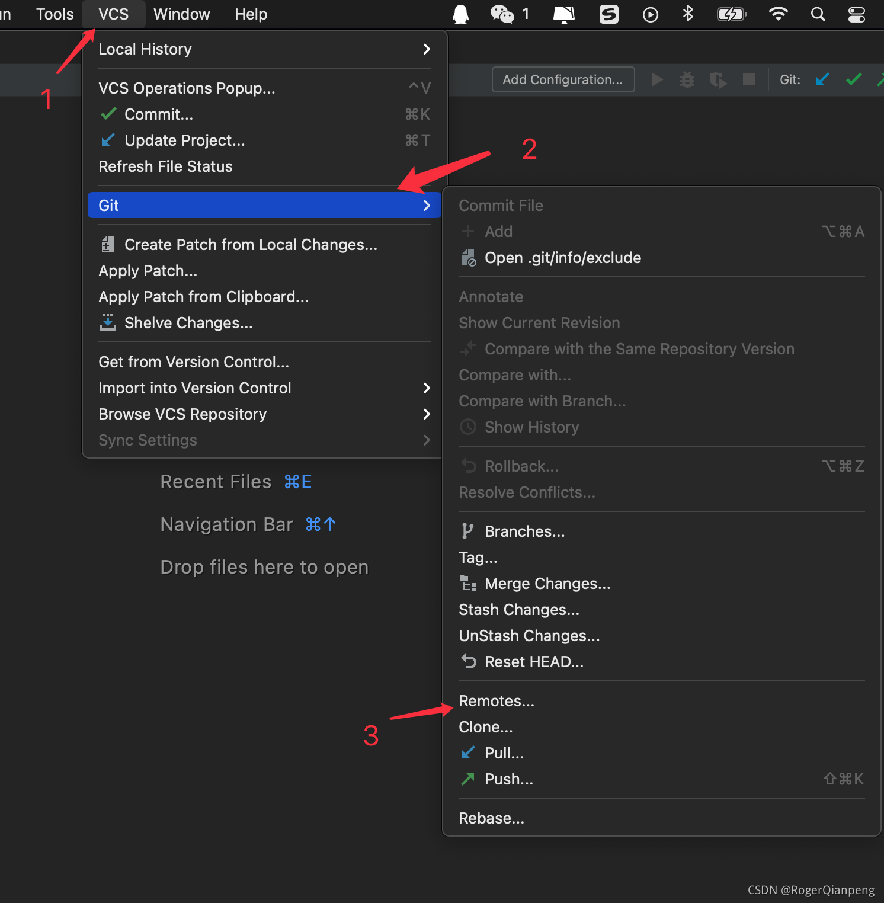Open the Bluetooth menu bar icon
Viewport: 884px width, 903px height.
[x=688, y=14]
